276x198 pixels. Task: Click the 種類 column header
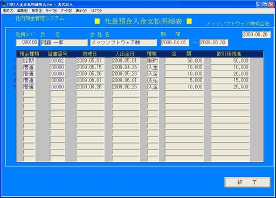pyautogui.click(x=152, y=54)
